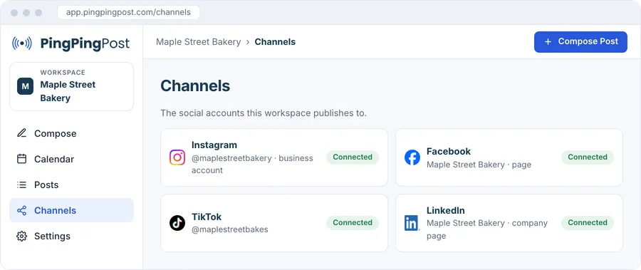The width and height of the screenshot is (641, 270).
Task: Click the Settings gear icon in sidebar
Action: (21, 236)
